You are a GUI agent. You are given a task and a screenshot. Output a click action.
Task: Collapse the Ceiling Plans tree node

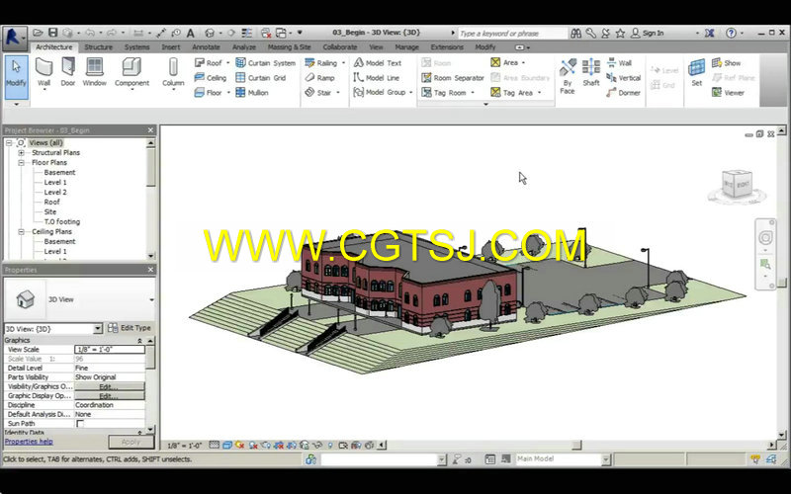(21, 232)
